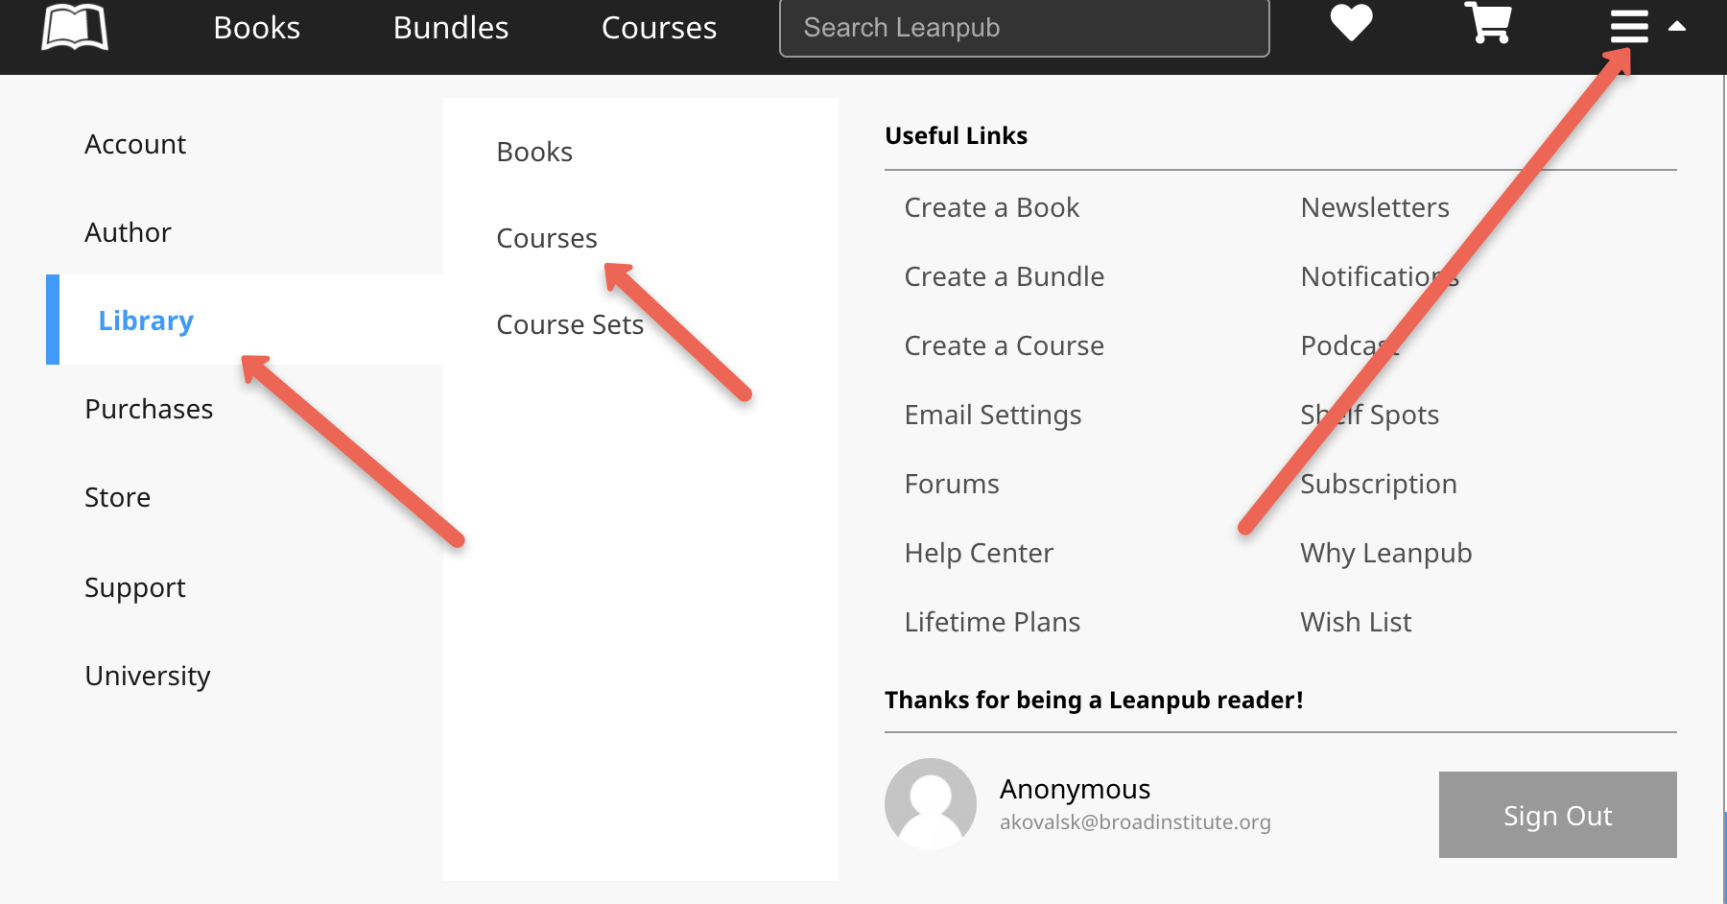The width and height of the screenshot is (1727, 904).
Task: Go to Lifetime Plans link
Action: (x=992, y=622)
